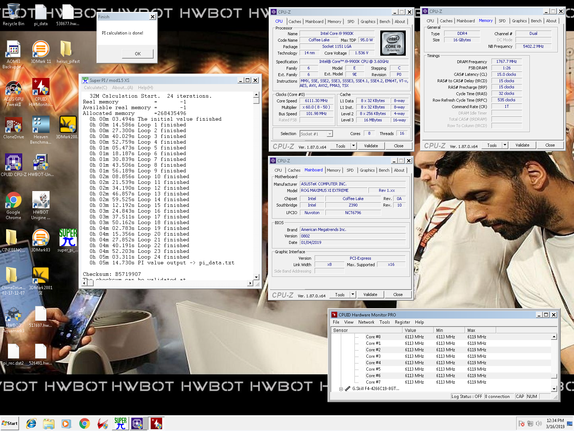Viewport: 574px width, 431px height.
Task: Select Bench tab in the Mainboard CPU-Z window
Action: pyautogui.click(x=384, y=170)
